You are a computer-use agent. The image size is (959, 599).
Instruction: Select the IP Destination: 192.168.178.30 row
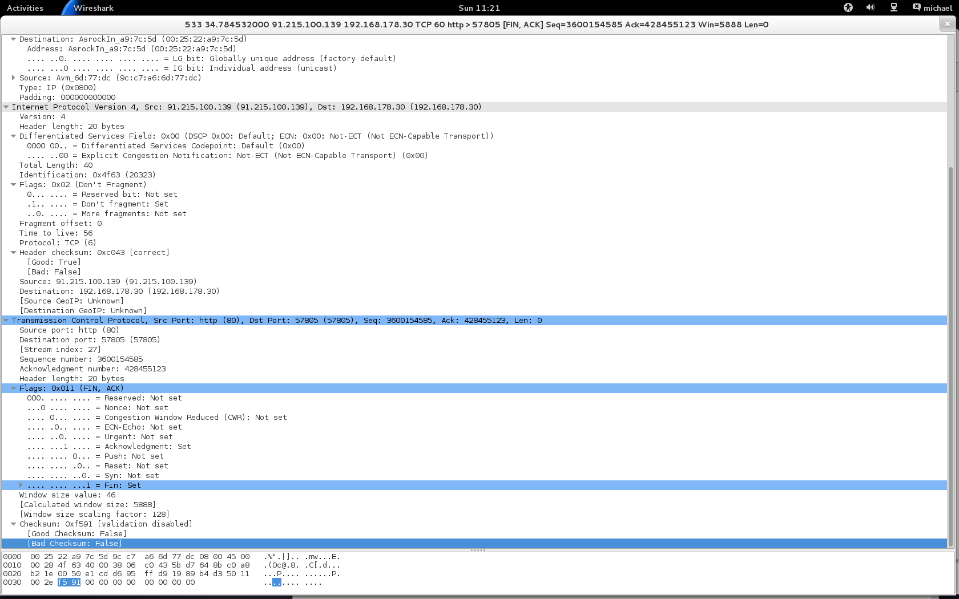point(474,292)
